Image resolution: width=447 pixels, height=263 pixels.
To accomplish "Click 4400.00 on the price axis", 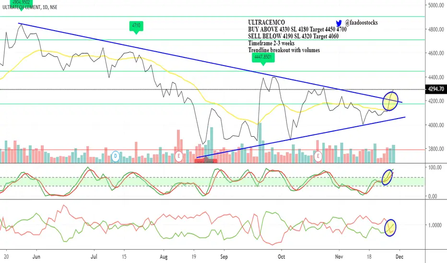I will [x=436, y=77].
